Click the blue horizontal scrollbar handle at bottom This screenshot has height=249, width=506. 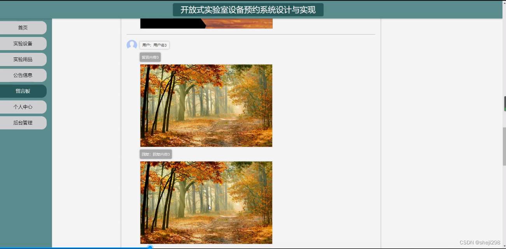[x=150, y=247]
